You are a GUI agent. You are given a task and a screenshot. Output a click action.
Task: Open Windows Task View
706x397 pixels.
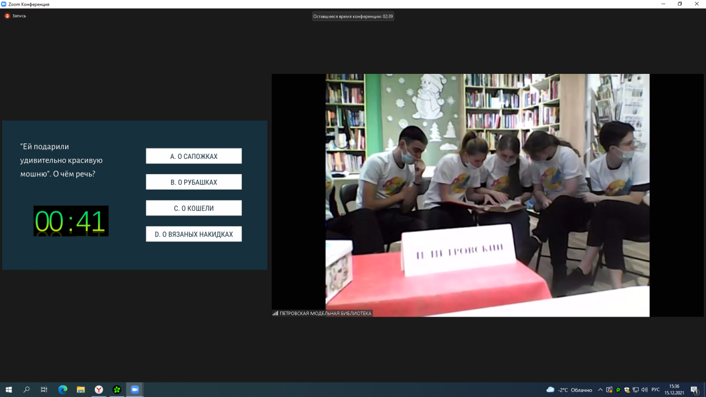tap(44, 389)
